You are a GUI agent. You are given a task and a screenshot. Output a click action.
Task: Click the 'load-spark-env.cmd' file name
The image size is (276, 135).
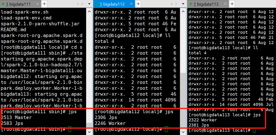(x=26, y=18)
